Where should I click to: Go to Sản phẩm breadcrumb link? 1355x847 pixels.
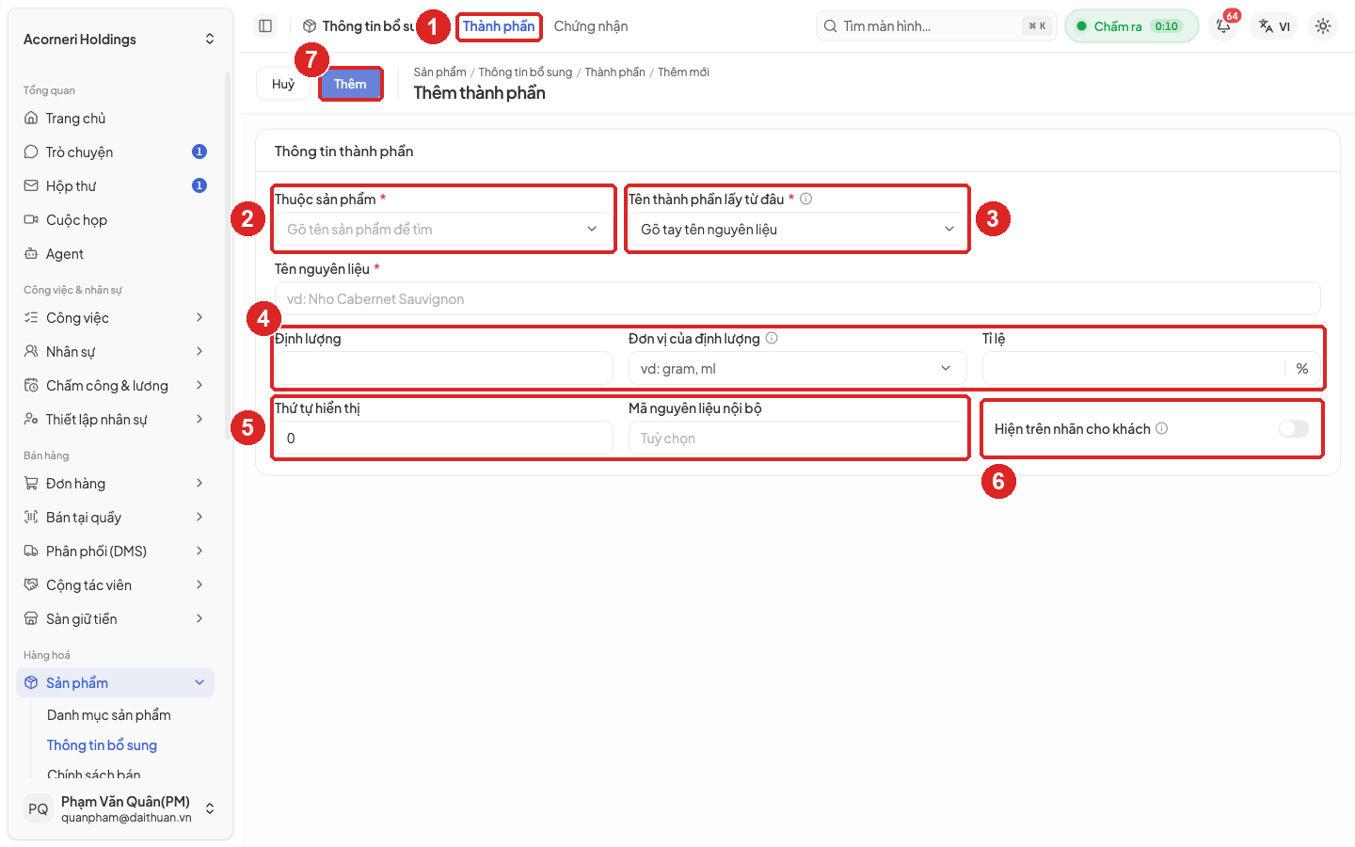coord(440,72)
